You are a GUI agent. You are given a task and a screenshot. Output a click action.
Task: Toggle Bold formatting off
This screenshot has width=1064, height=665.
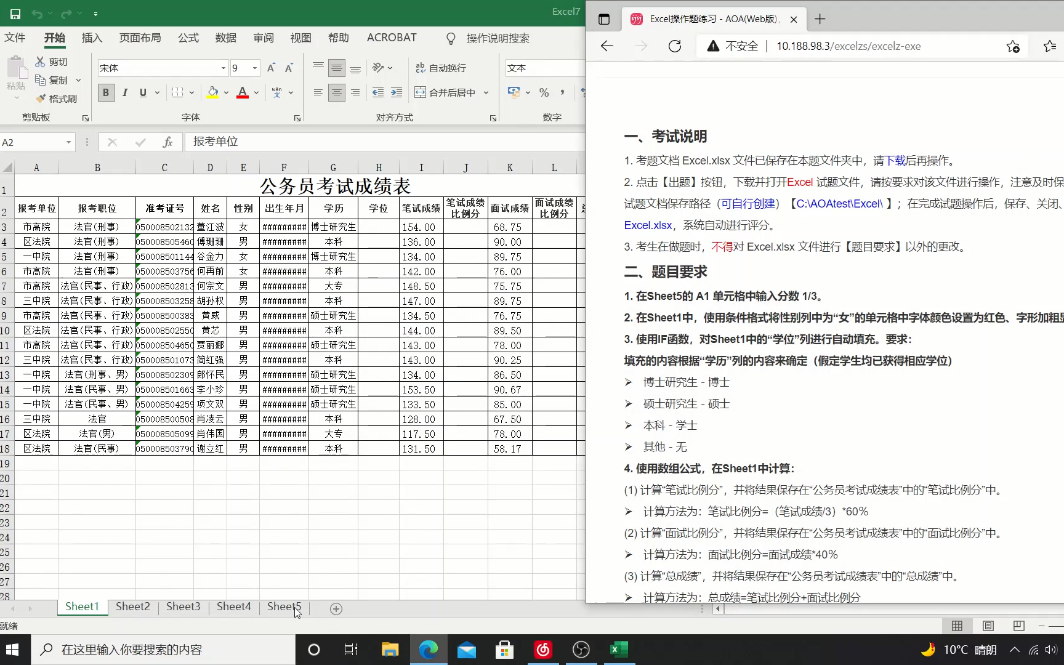coord(105,92)
